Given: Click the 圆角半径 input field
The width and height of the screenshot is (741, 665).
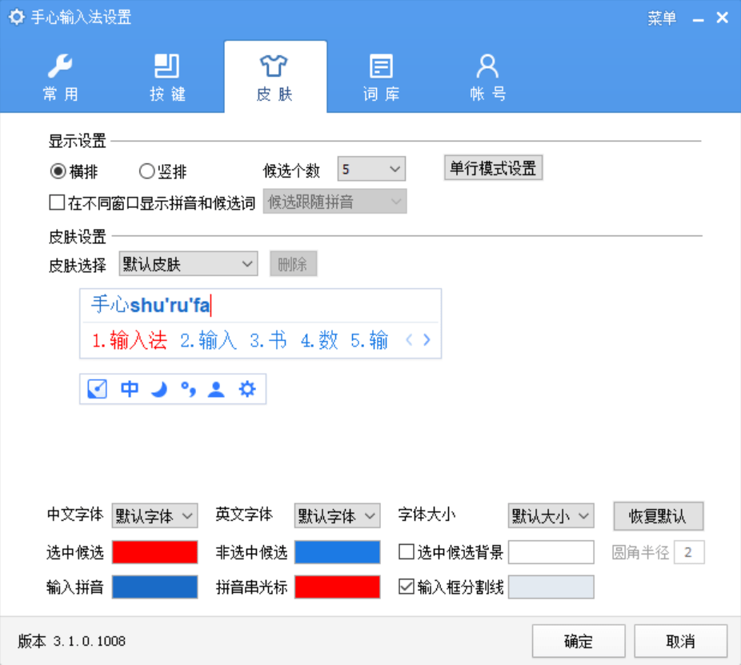Looking at the screenshot, I should [689, 552].
